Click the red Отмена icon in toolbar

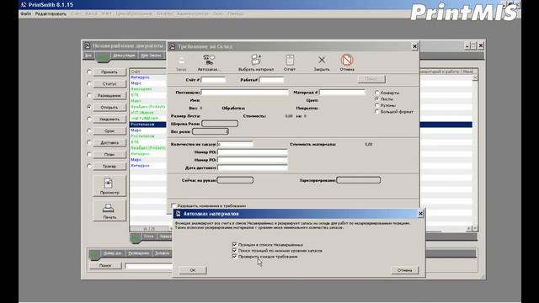(347, 60)
